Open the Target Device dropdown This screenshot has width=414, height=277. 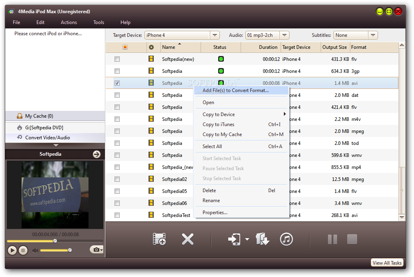(x=215, y=35)
